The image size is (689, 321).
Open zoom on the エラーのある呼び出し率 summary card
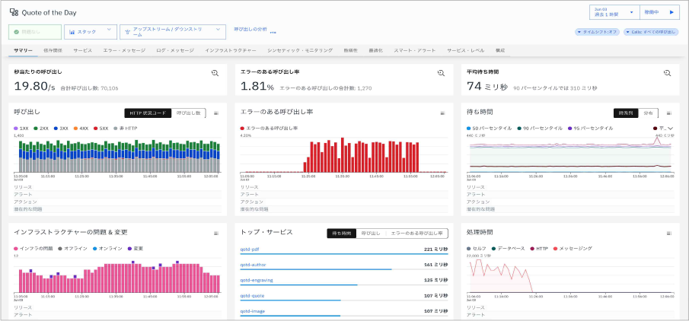pyautogui.click(x=441, y=73)
